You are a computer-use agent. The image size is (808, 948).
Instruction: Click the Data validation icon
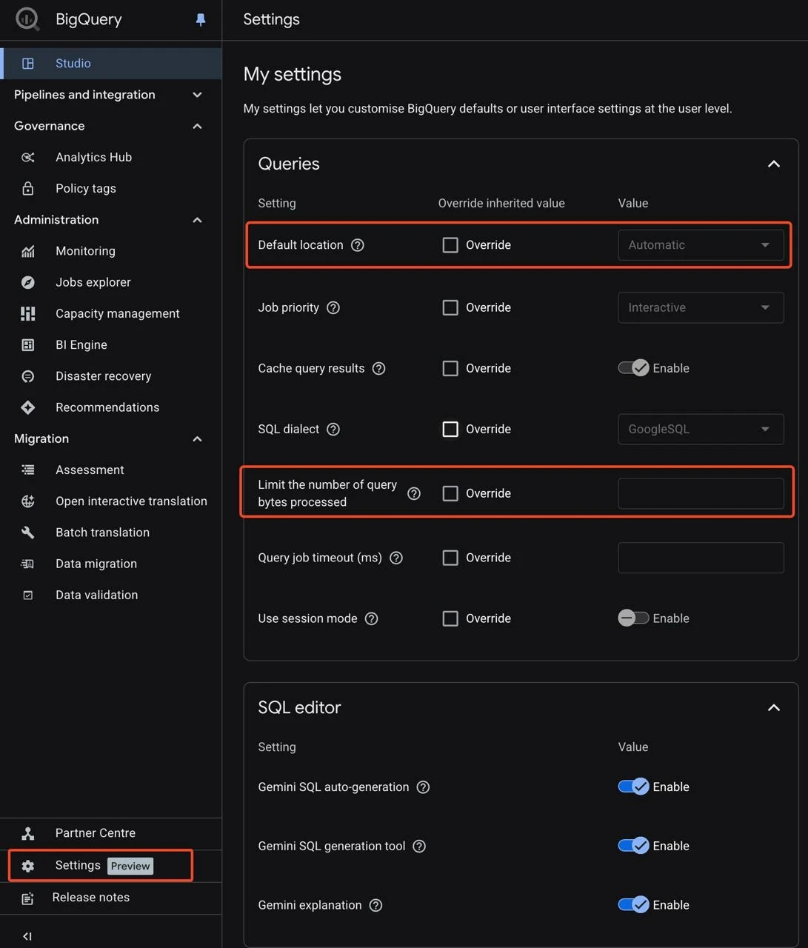tap(28, 595)
